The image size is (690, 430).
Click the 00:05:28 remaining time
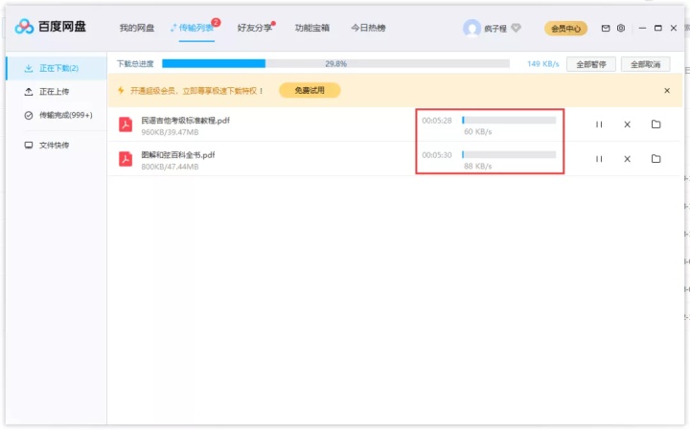(x=437, y=121)
